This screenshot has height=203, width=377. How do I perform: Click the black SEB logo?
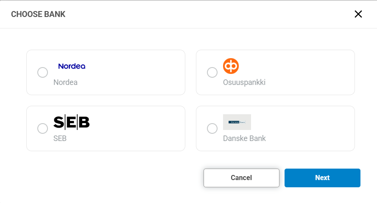pyautogui.click(x=72, y=122)
